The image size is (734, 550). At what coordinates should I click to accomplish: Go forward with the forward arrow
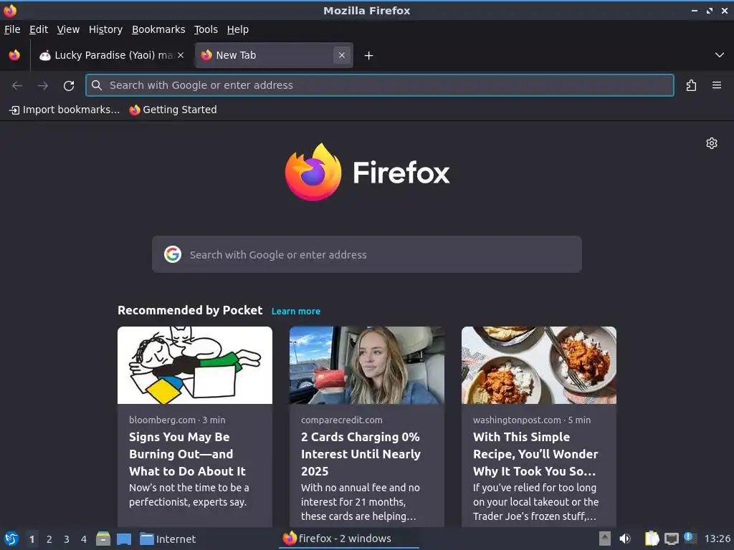[43, 86]
